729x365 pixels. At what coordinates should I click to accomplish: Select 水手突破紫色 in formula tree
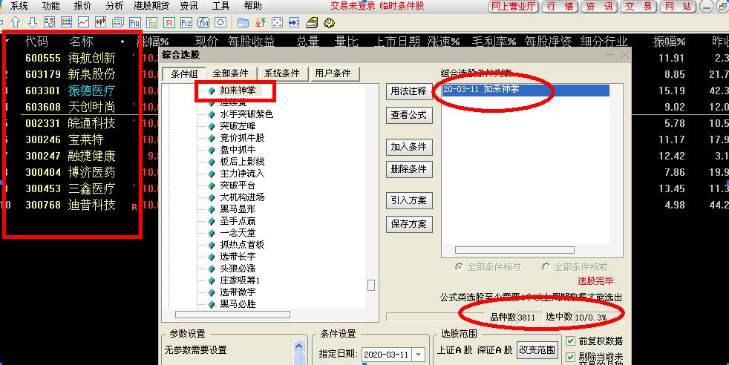(246, 114)
